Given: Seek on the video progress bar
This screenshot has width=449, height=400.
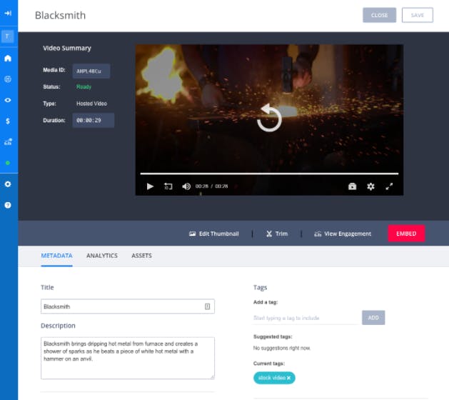Looking at the screenshot, I should point(269,174).
